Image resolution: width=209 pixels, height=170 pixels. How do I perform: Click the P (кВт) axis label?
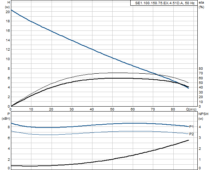(6, 116)
